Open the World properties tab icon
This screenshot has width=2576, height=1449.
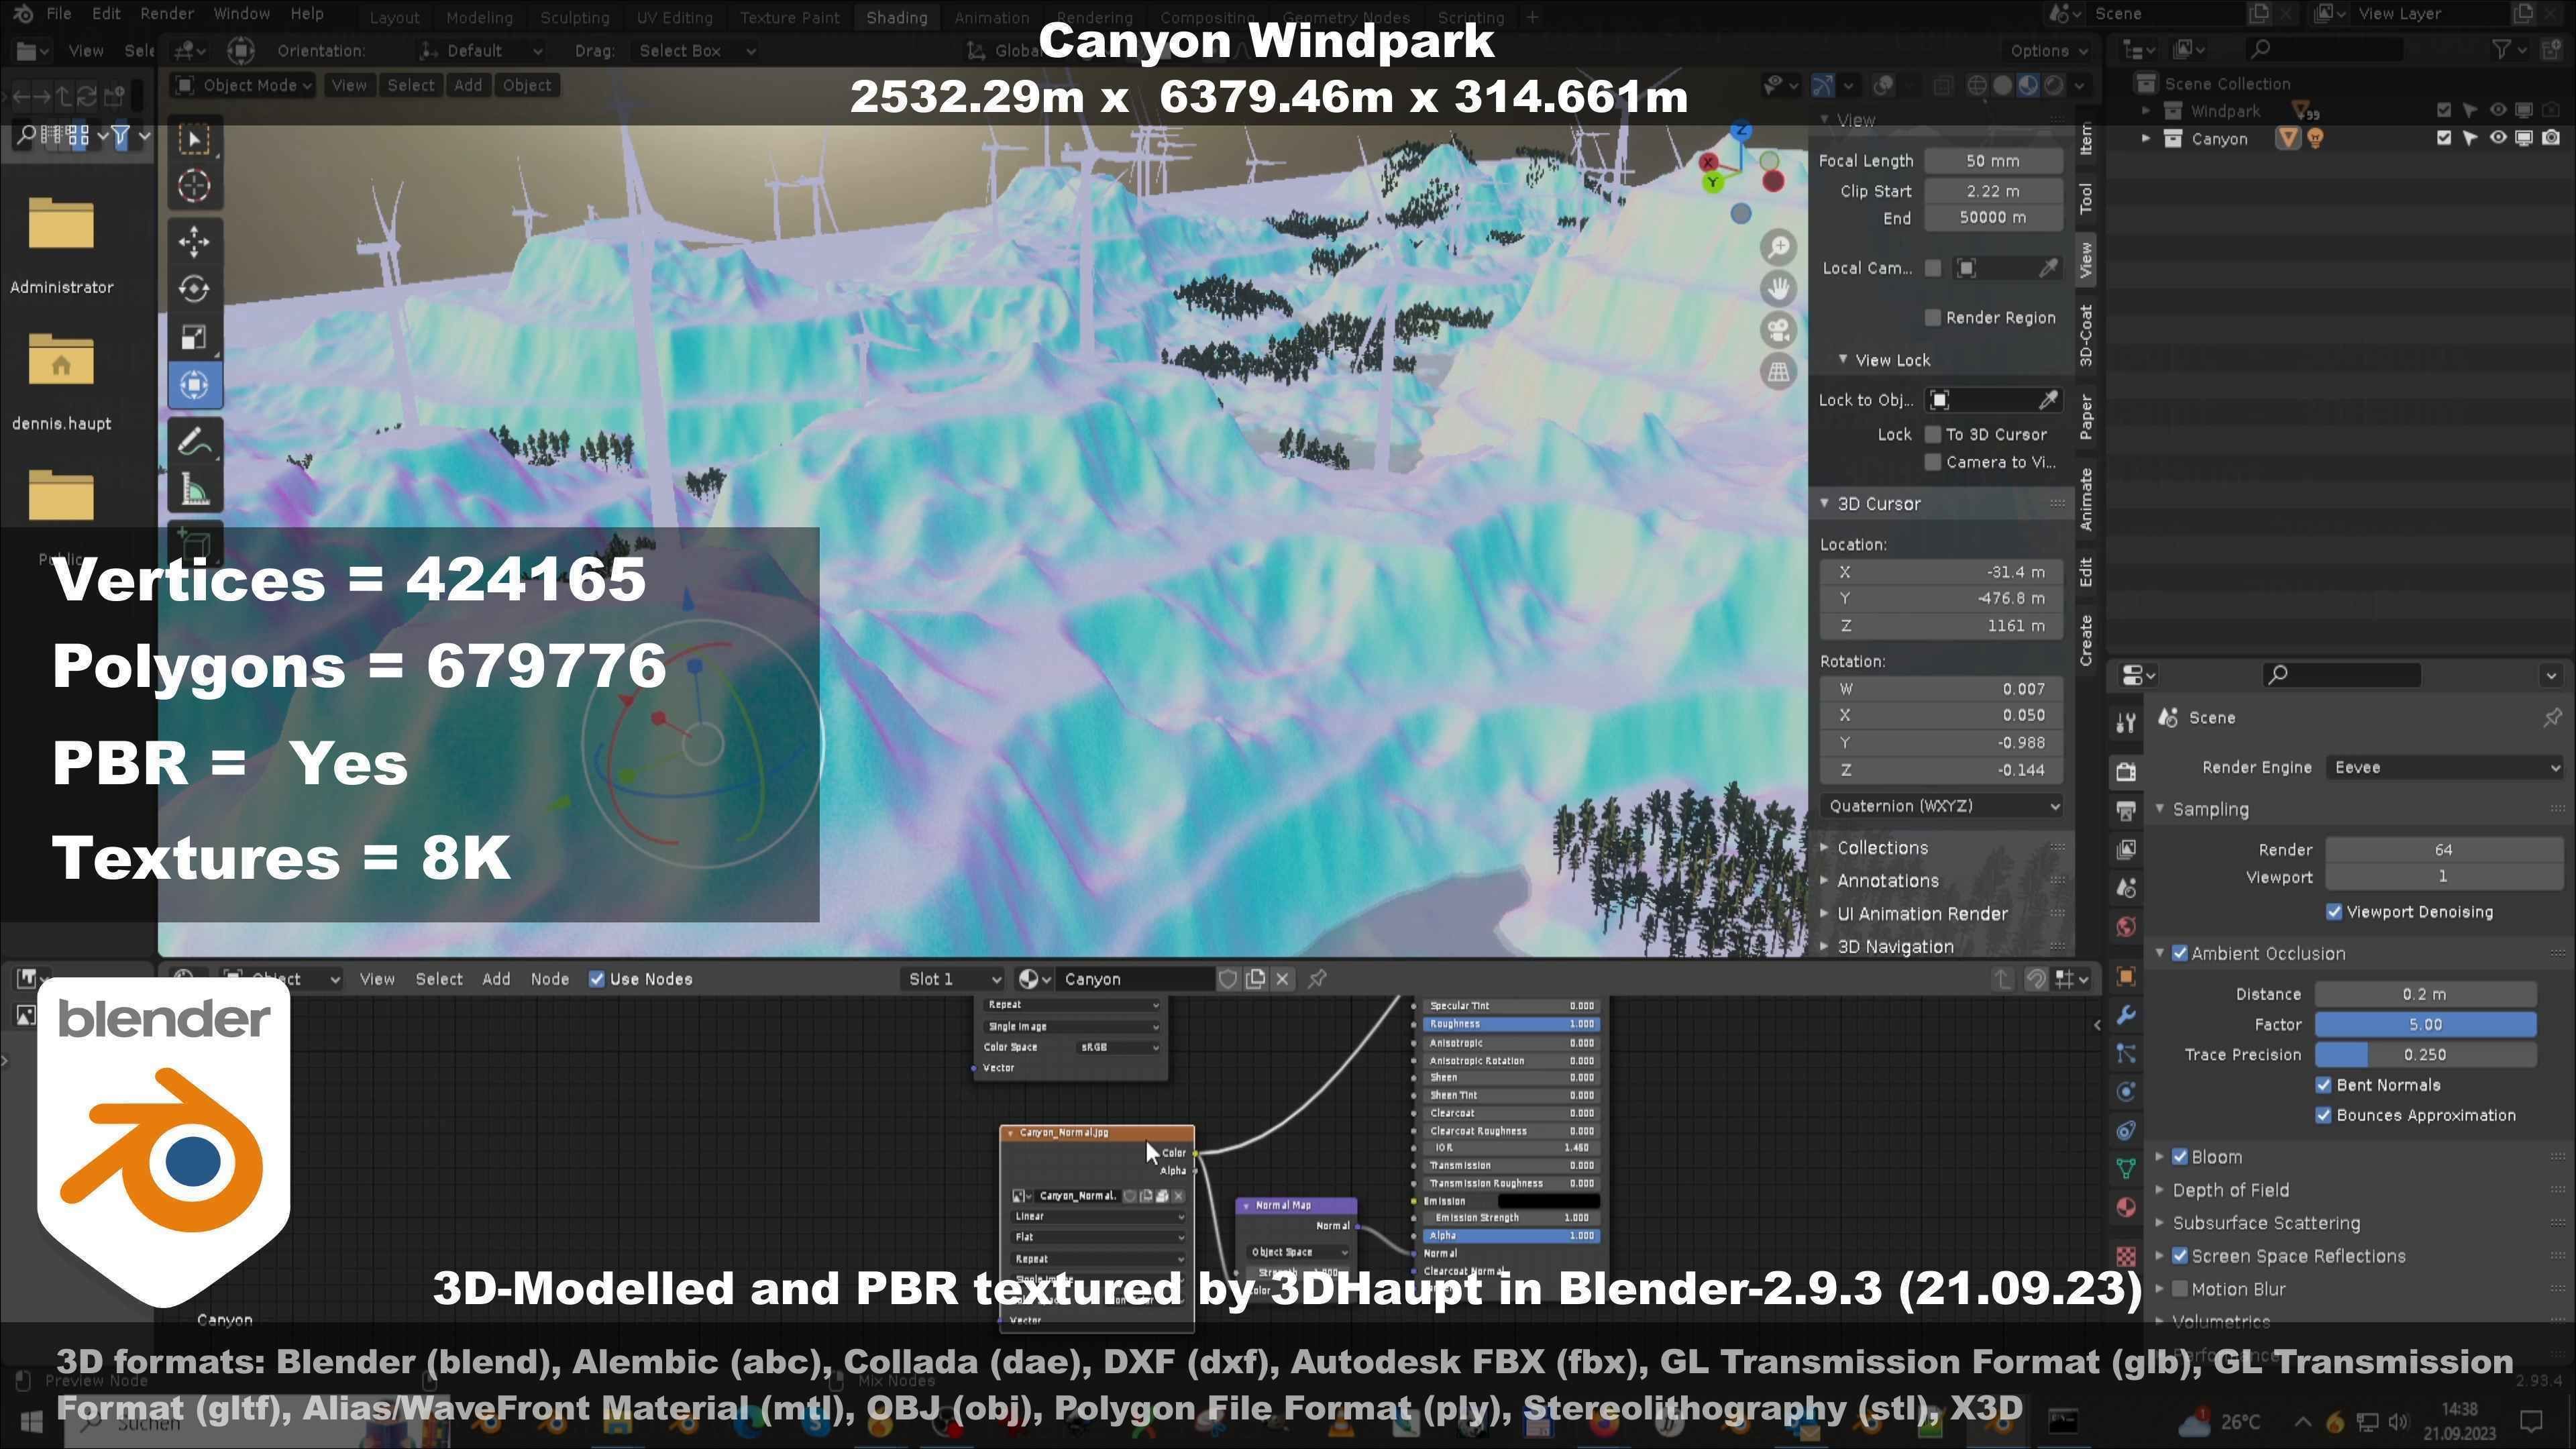2126,927
